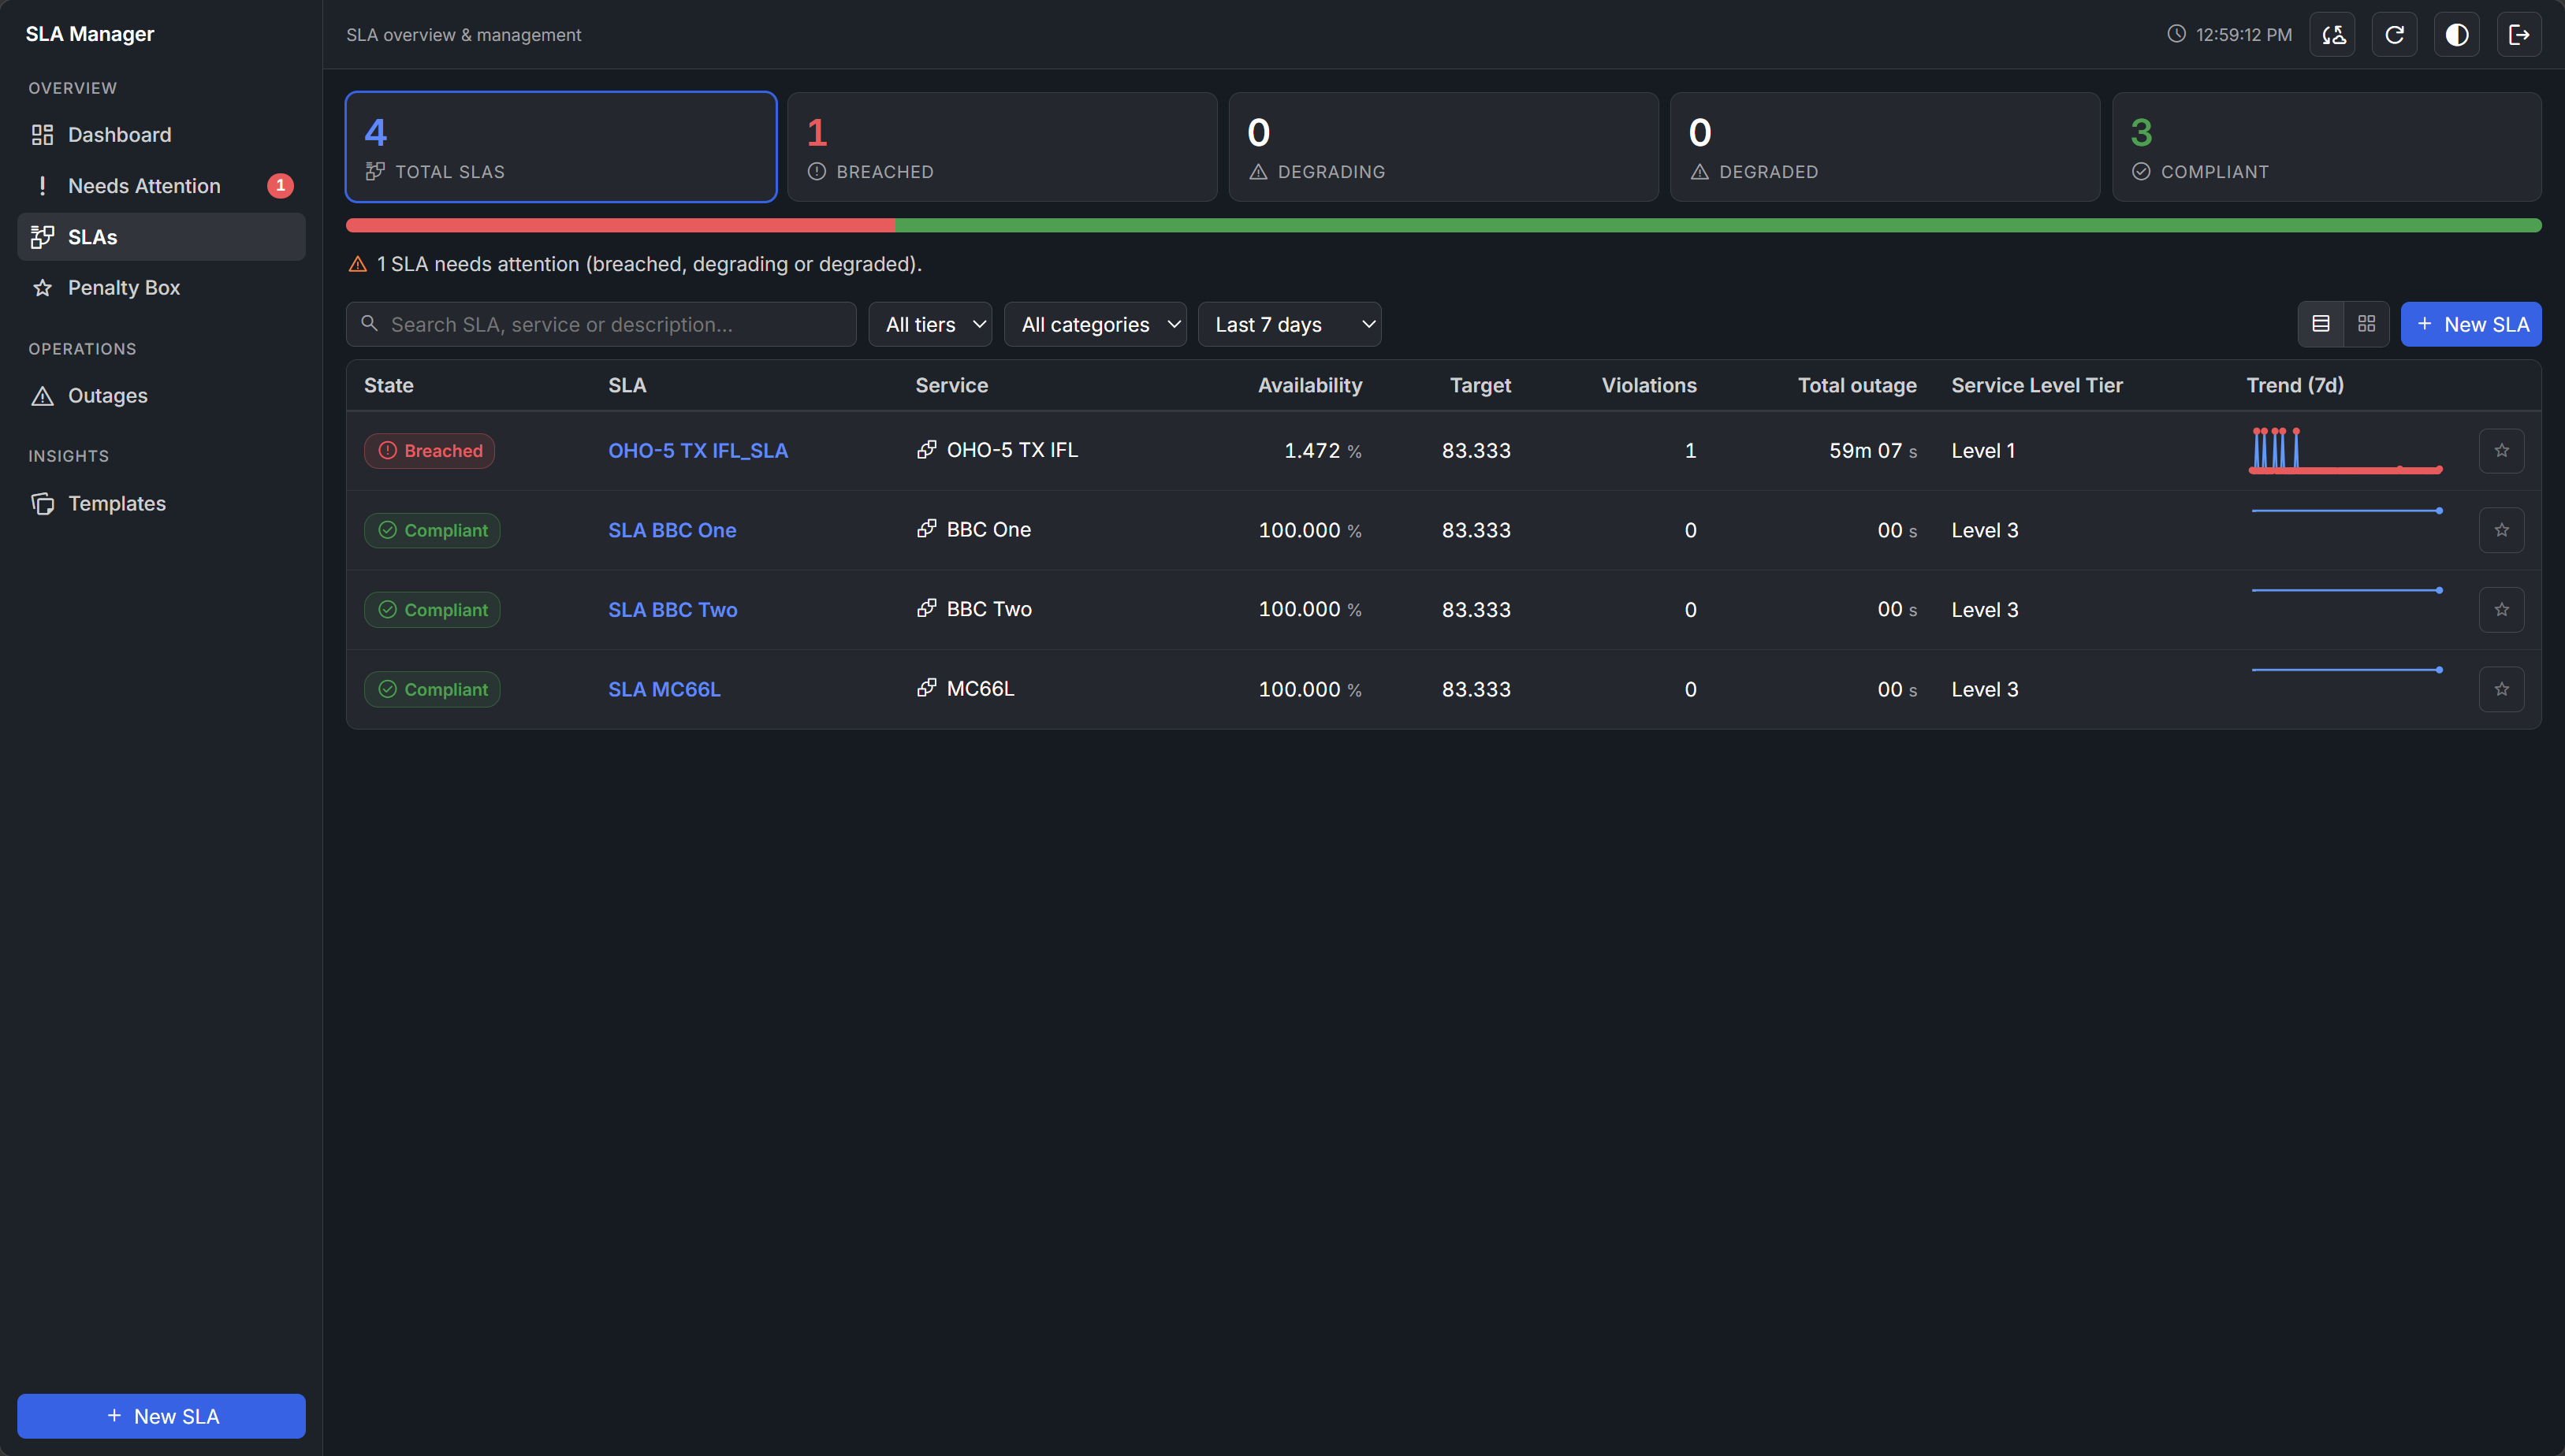
Task: Click the search SLA input field
Action: (x=600, y=324)
